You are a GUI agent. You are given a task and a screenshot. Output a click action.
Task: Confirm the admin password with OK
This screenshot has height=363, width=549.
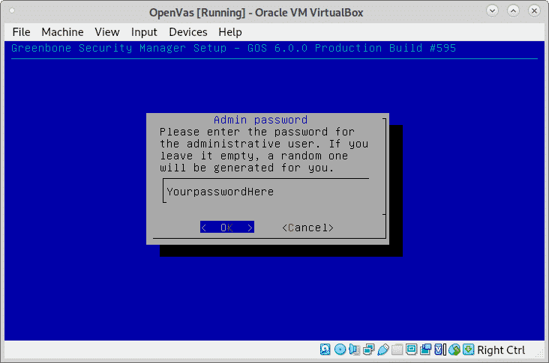point(227,228)
